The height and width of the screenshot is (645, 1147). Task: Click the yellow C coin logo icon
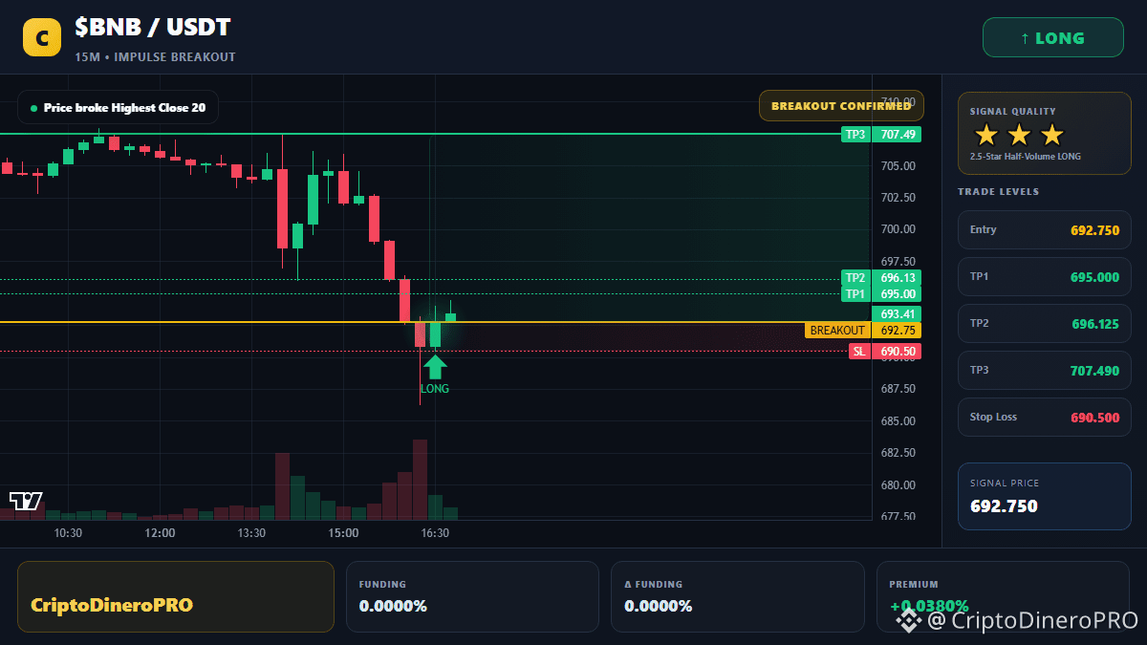42,37
